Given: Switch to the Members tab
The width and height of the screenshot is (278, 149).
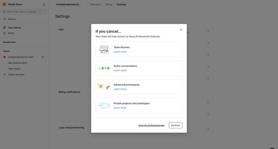Looking at the screenshot, I should [95, 4].
